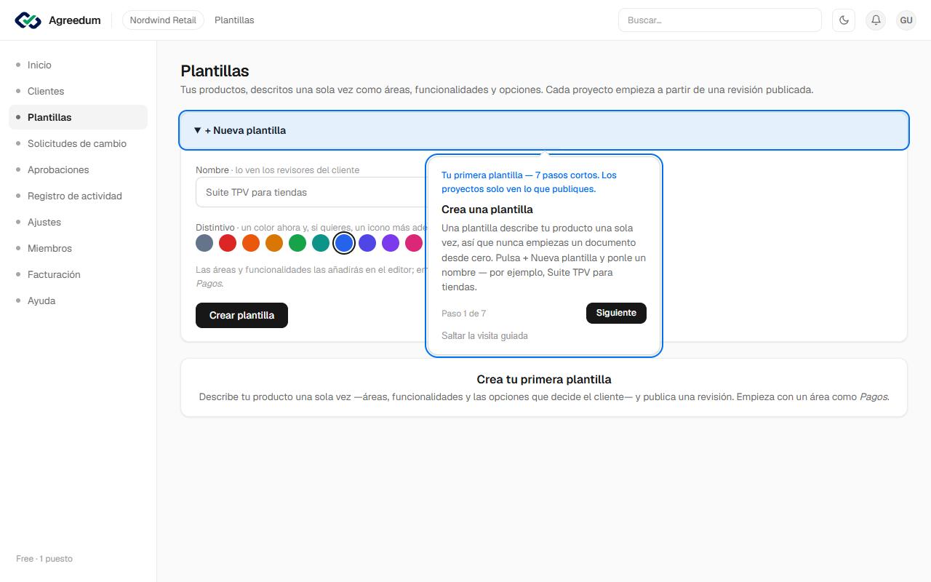
Task: Click the selected blue color swatch
Action: pos(344,243)
